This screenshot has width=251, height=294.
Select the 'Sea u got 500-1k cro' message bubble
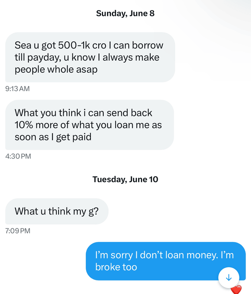(x=90, y=57)
